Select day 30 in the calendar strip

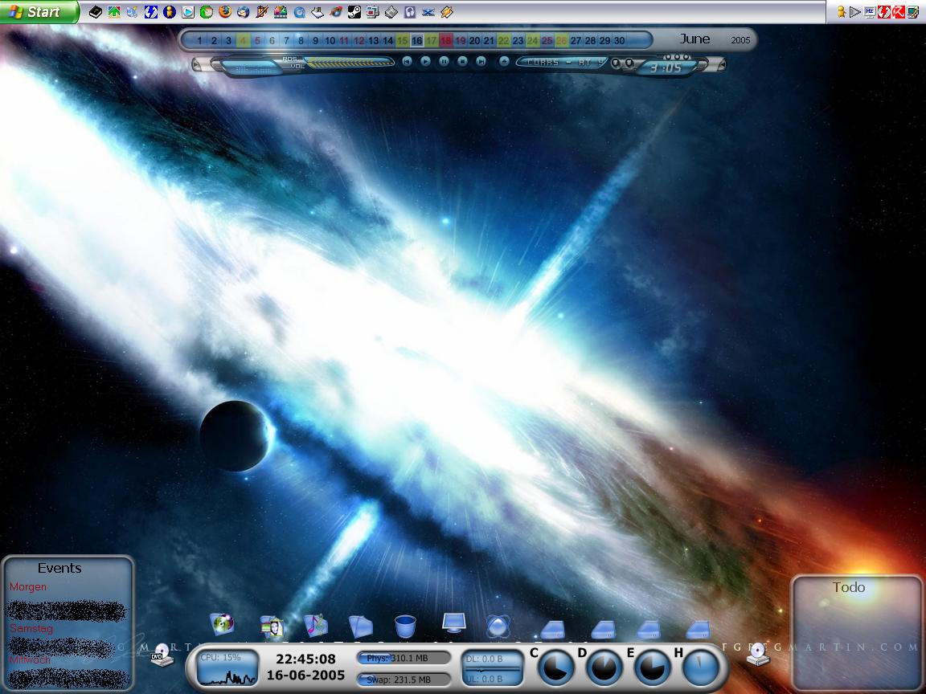click(619, 41)
